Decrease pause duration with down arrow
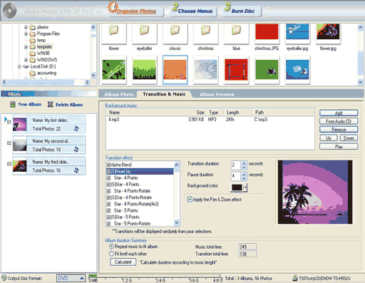 click(x=244, y=178)
